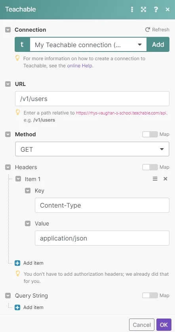Remove Item 1 with the X icon
The image size is (175, 332).
[x=165, y=179]
